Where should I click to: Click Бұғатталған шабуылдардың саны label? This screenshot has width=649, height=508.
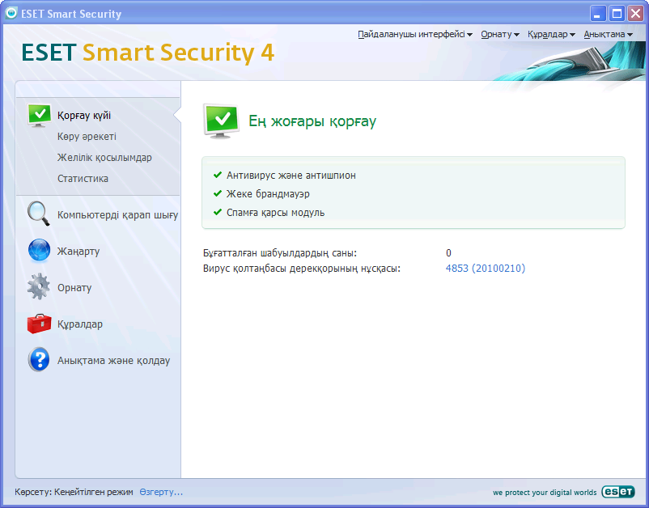coord(280,252)
